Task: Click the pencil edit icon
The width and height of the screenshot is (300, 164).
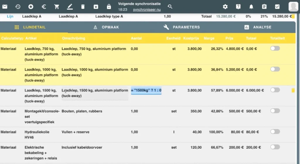Action: (x=70, y=7)
